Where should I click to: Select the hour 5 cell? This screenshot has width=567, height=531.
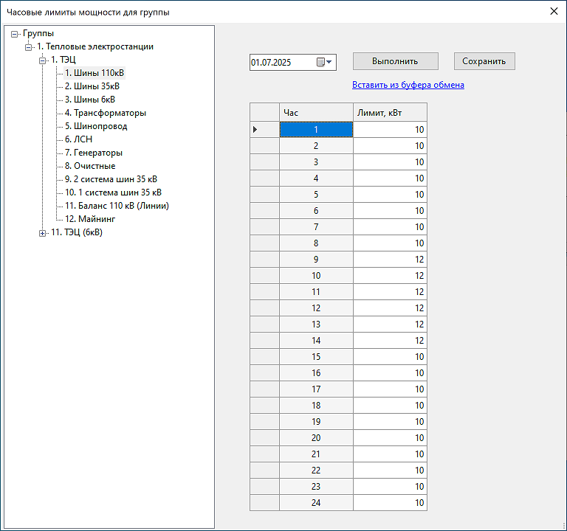click(316, 195)
